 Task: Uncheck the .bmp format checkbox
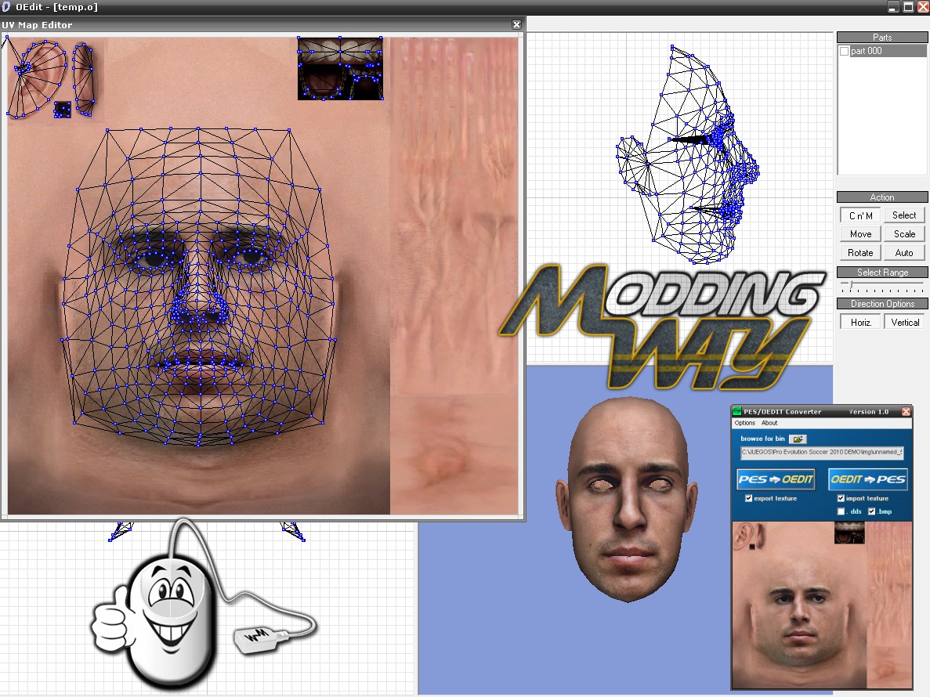(871, 511)
